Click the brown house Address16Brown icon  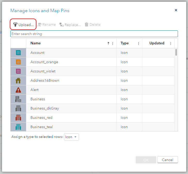coord(18,81)
